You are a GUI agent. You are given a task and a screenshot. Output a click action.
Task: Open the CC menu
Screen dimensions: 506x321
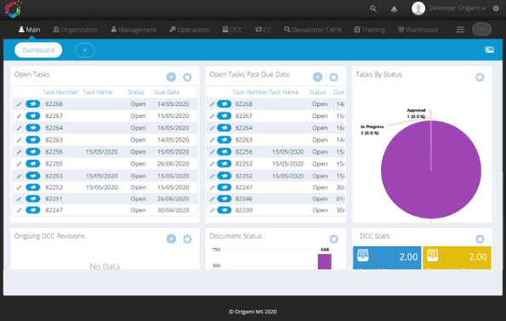[x=263, y=30]
